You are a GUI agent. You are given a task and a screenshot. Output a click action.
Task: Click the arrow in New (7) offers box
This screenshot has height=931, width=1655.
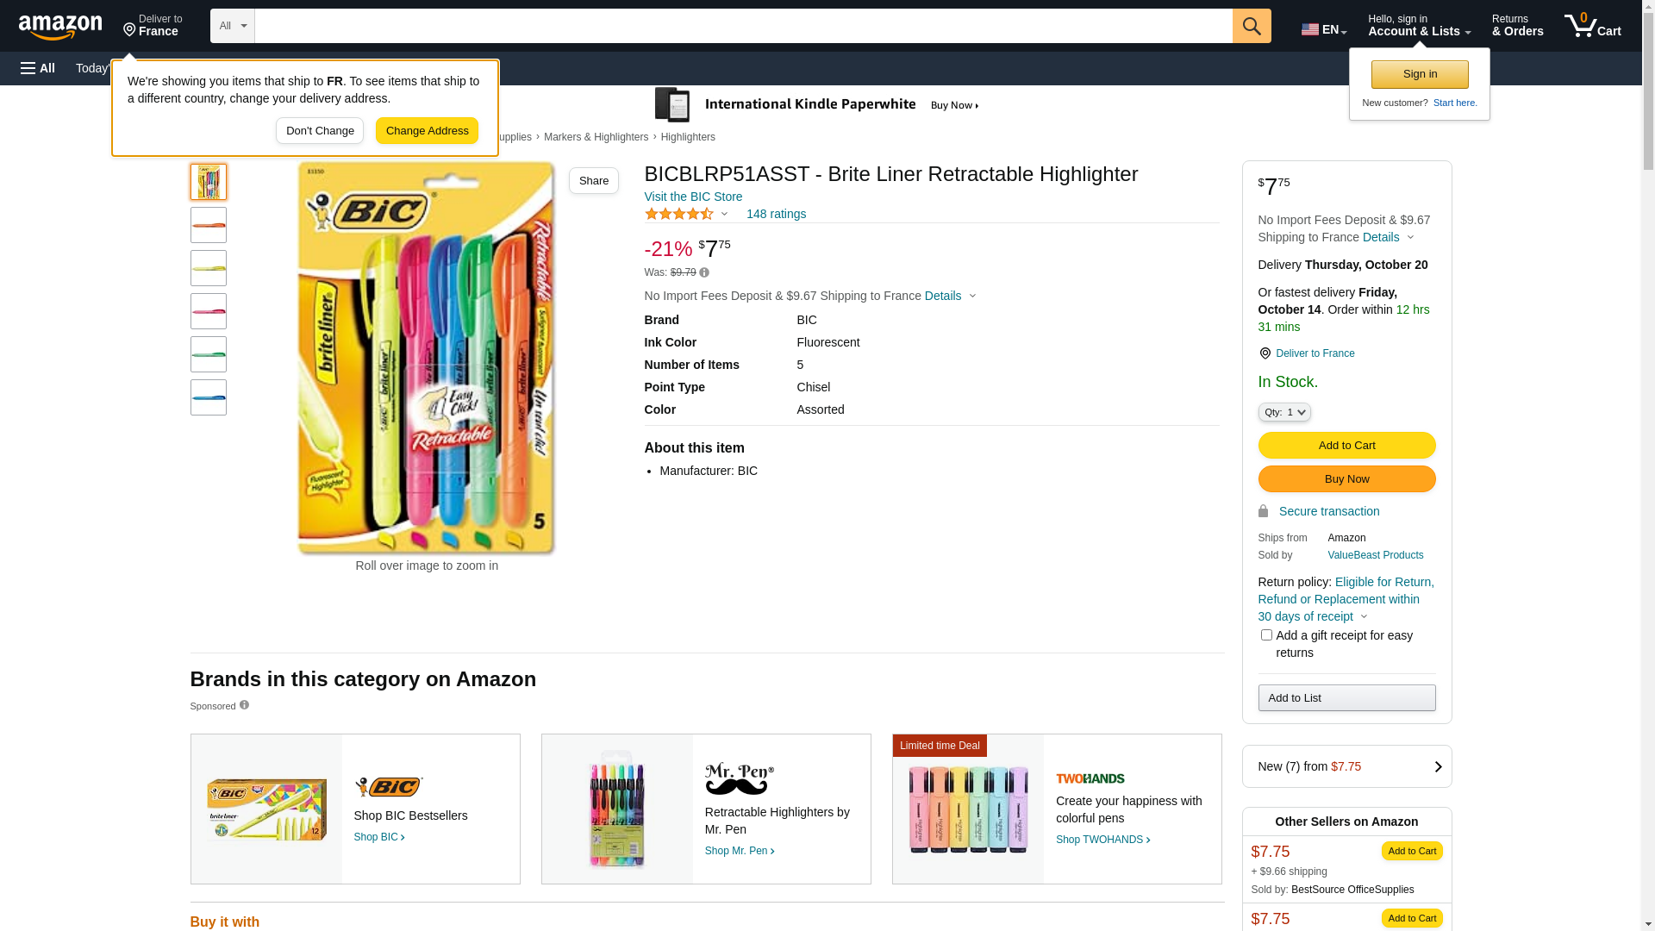1437,766
